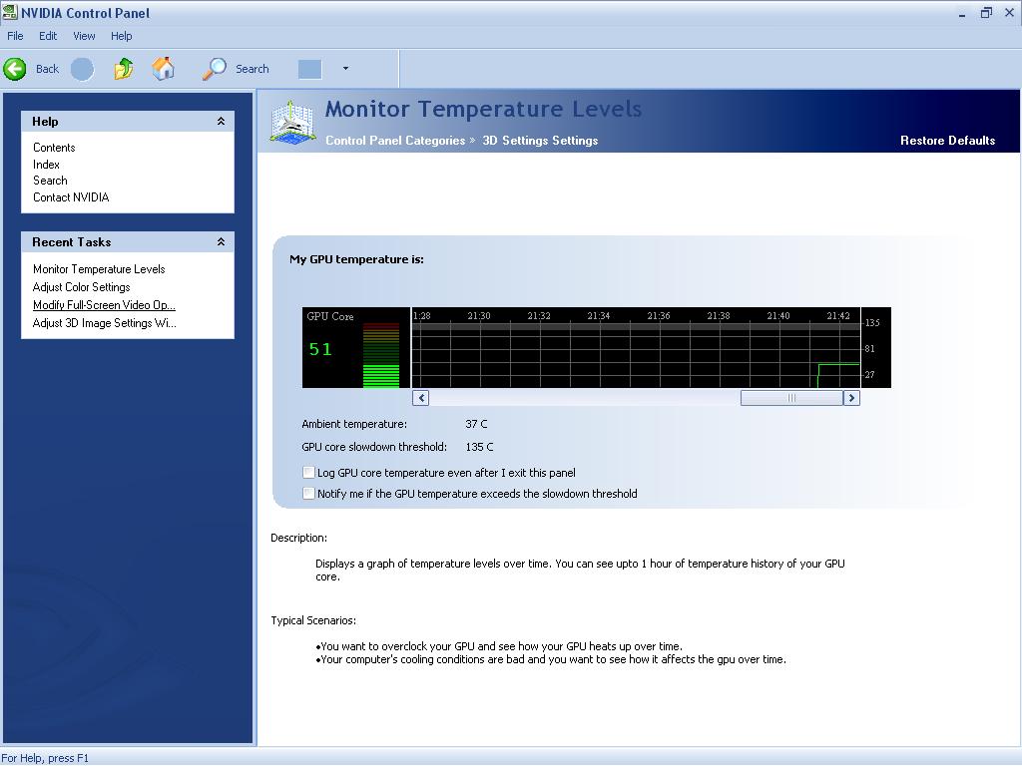Screen dimensions: 1022x766
Task: Go to Home via house icon
Action: pyautogui.click(x=163, y=69)
